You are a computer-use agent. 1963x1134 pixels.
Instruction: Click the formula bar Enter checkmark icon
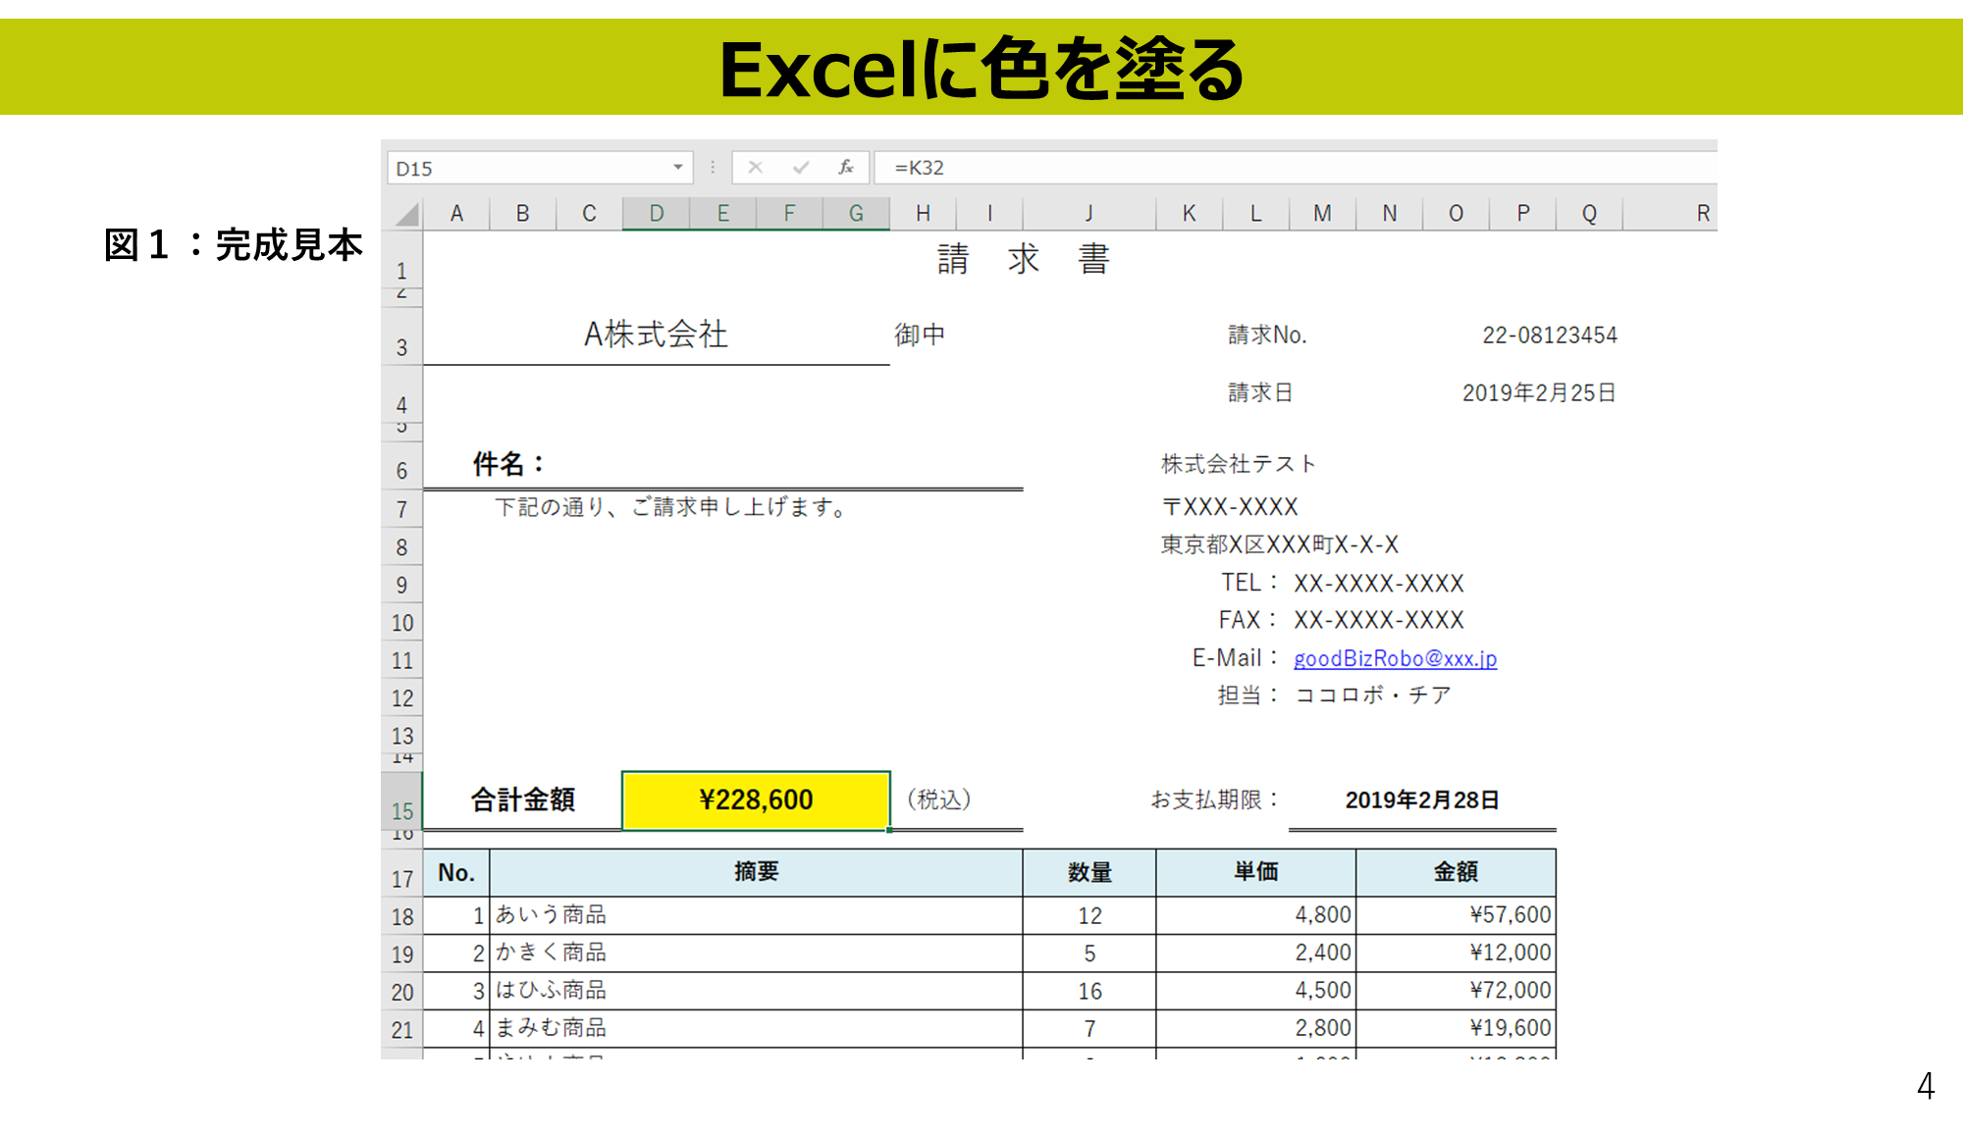(801, 168)
